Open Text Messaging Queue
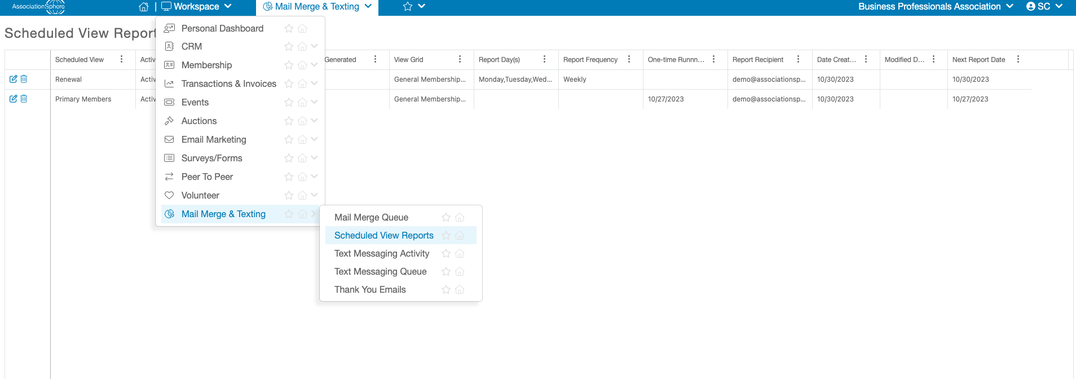The image size is (1076, 379). [x=381, y=271]
